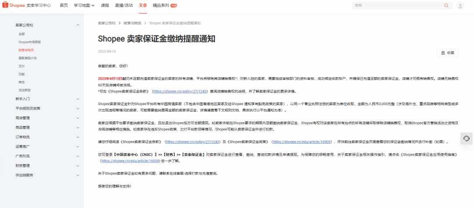Click the publish date 2023-04-10
Viewport: 474px width, 208px height.
point(107,52)
